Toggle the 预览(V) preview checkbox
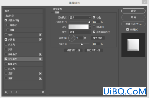 [x=127, y=30]
